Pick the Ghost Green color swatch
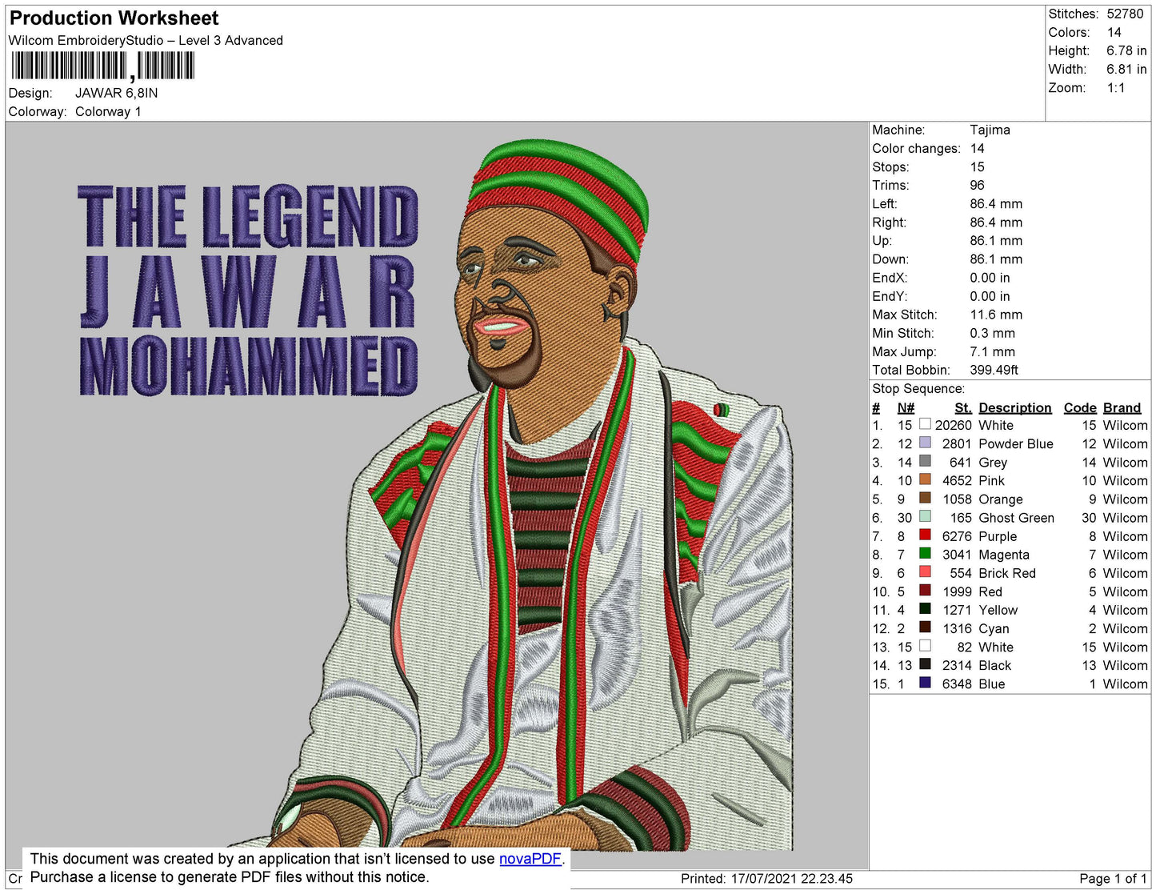 pyautogui.click(x=925, y=517)
